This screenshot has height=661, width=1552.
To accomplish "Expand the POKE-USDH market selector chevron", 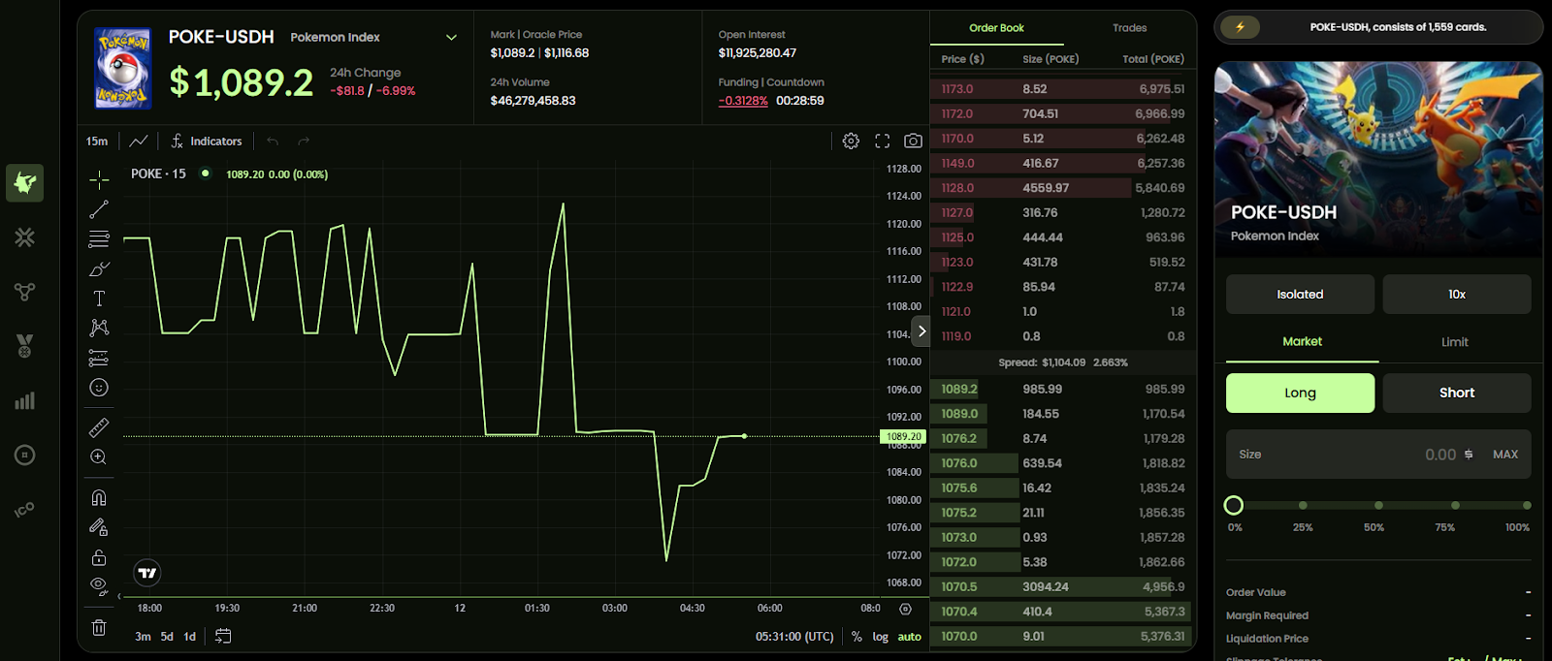I will (451, 38).
